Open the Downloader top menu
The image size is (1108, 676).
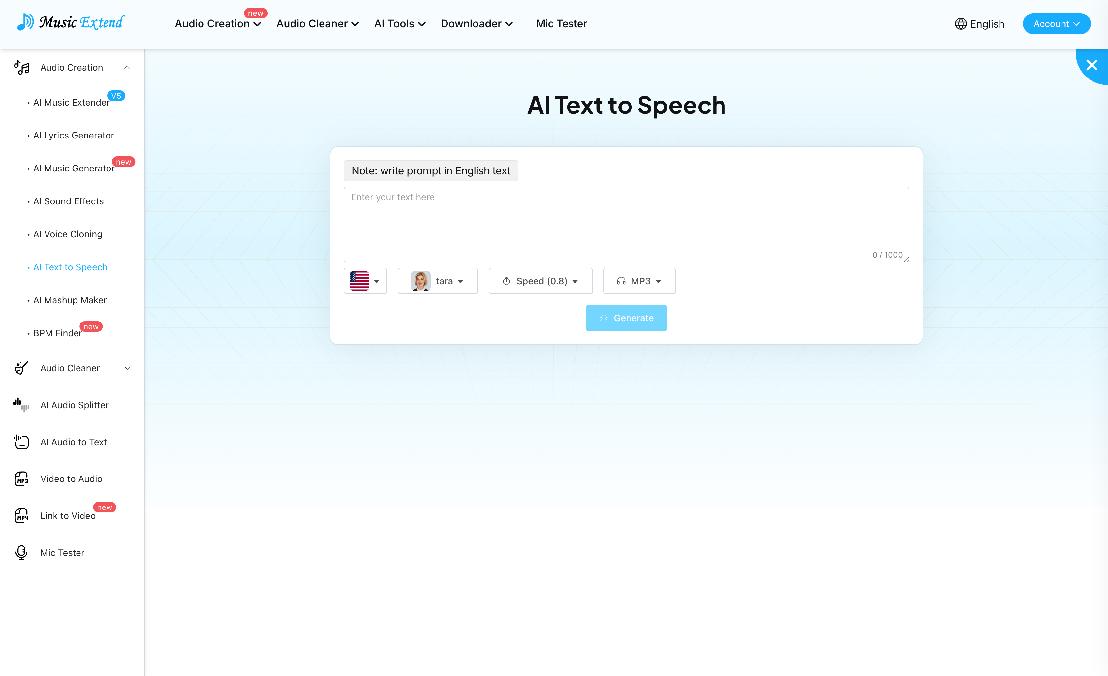[x=476, y=24]
